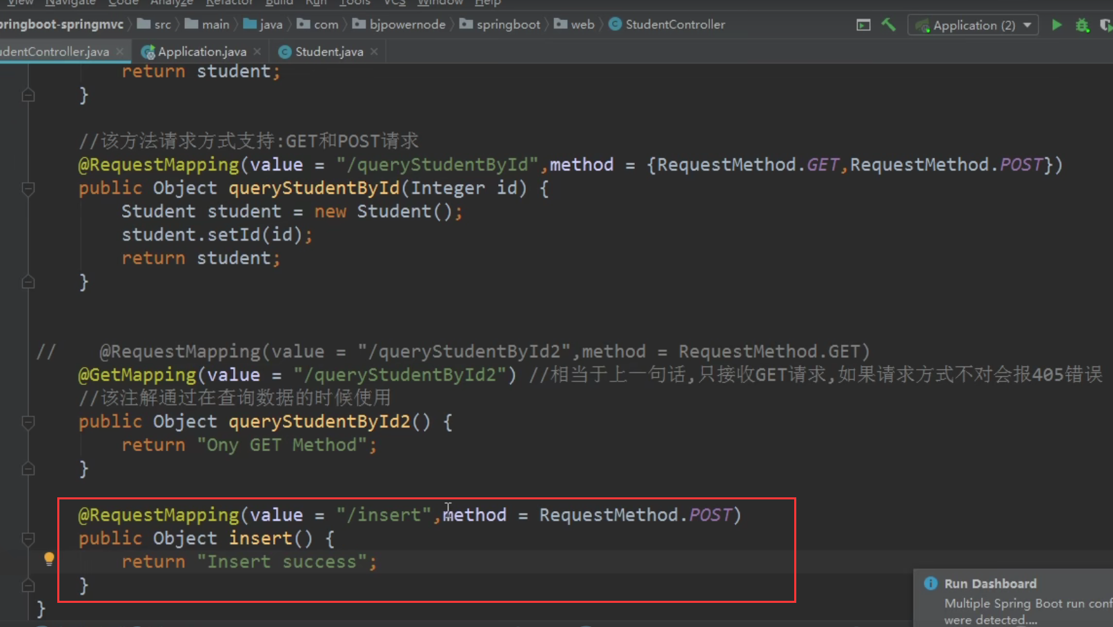
Task: Open the Build menu
Action: click(x=279, y=3)
